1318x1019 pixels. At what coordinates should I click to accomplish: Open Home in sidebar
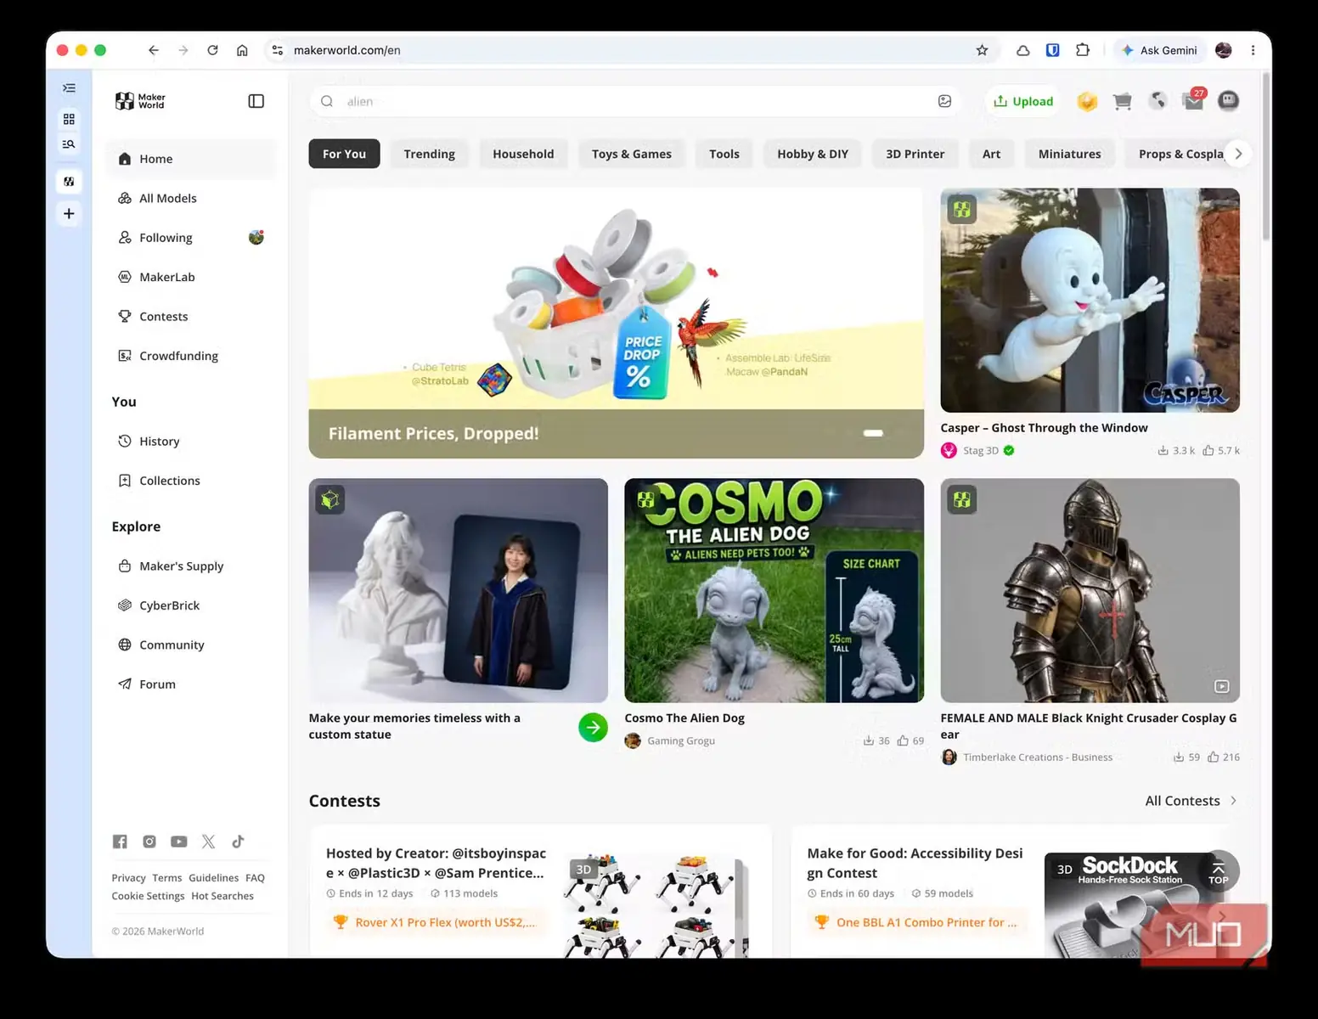(191, 159)
